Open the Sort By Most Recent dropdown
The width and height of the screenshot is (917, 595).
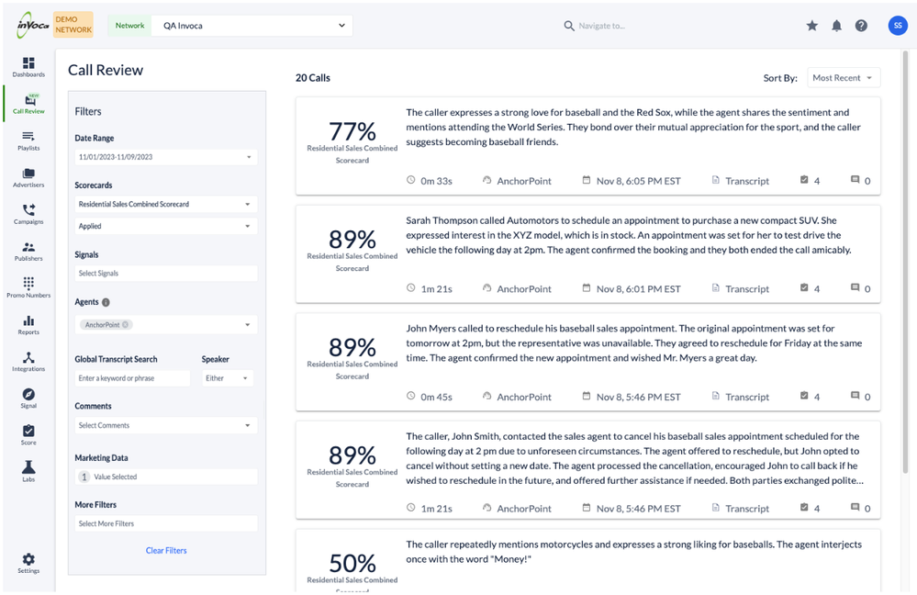843,78
